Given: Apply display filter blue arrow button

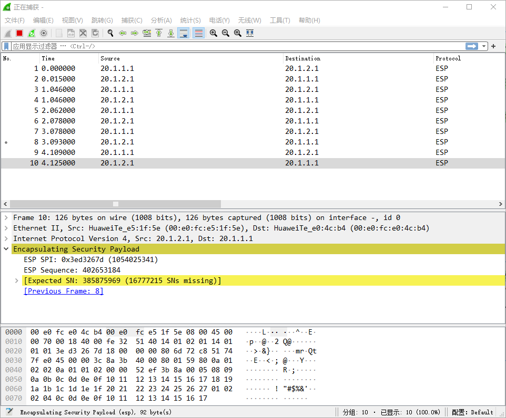Looking at the screenshot, I should [x=472, y=46].
